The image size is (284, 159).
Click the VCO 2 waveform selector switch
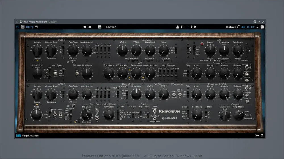pos(63,94)
